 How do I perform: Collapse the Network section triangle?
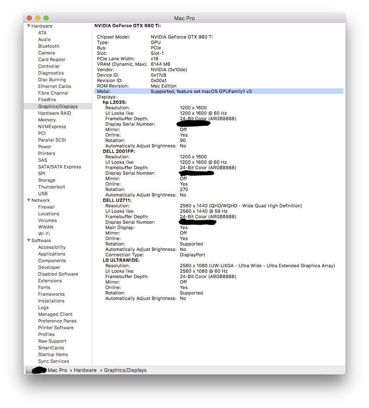[29, 200]
